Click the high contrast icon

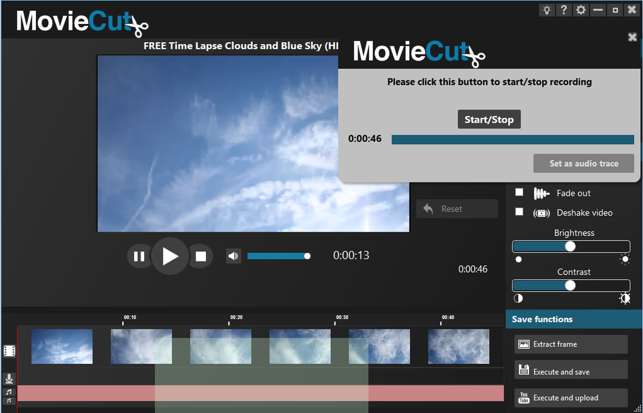coord(625,298)
